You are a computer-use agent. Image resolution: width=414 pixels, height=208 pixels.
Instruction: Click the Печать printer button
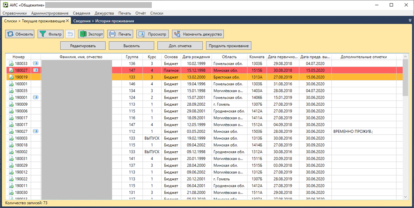pyautogui.click(x=120, y=34)
